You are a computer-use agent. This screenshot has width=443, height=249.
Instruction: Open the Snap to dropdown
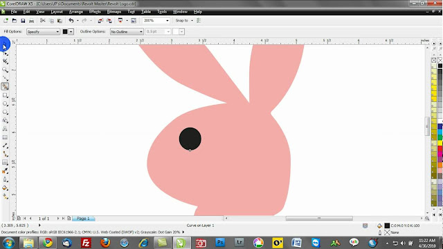click(x=192, y=21)
